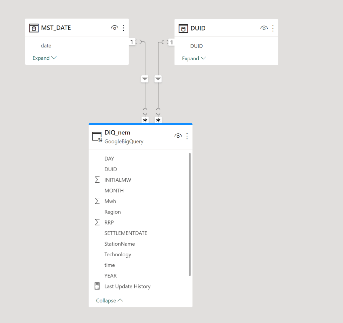The image size is (343, 323).
Task: Open DUID table more options menu
Action: pyautogui.click(x=273, y=28)
